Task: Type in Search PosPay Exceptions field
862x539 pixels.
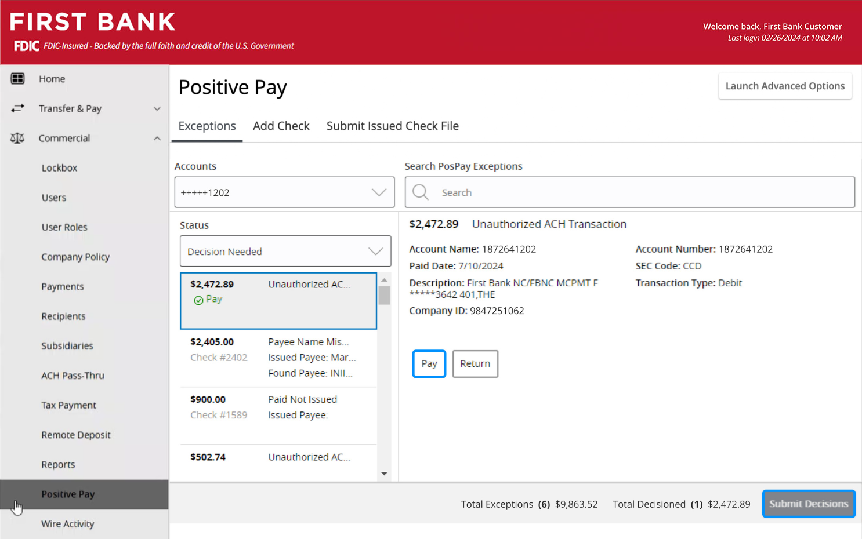Action: [x=638, y=192]
